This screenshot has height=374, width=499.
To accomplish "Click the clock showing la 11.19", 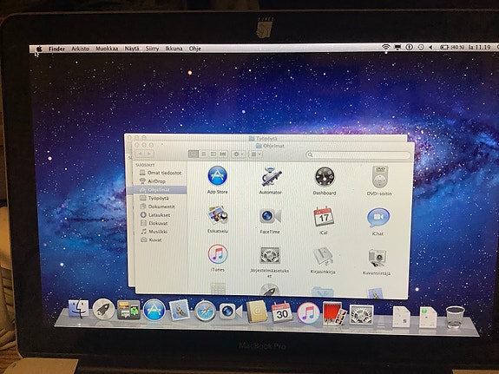I will 480,47.
